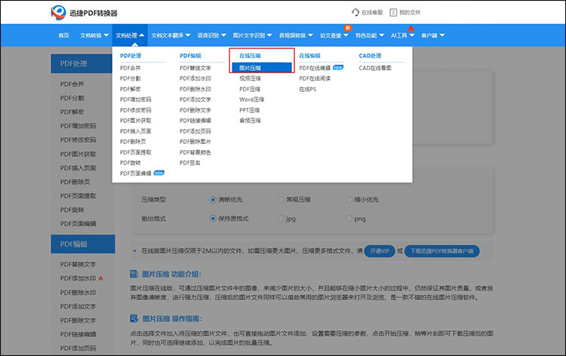This screenshot has height=356, width=566.
Task: Open PDF页面编辑 in left sidebar
Action: (x=78, y=223)
